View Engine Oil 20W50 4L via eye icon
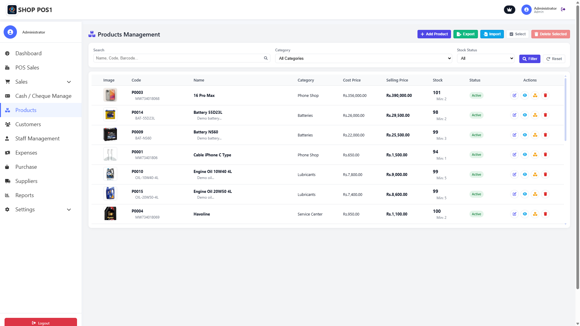This screenshot has height=326, width=580. 525,194
